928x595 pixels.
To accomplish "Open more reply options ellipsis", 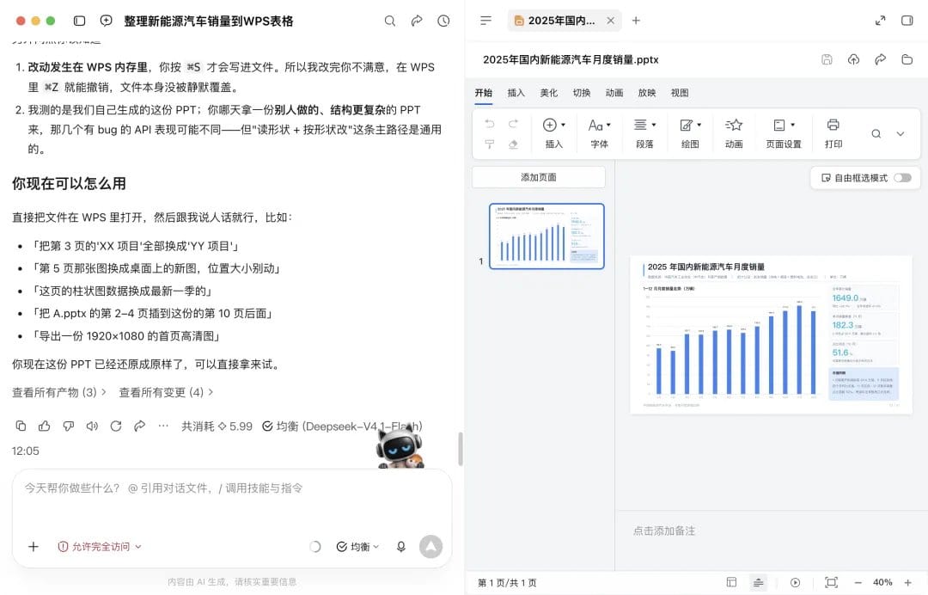I will click(x=163, y=426).
